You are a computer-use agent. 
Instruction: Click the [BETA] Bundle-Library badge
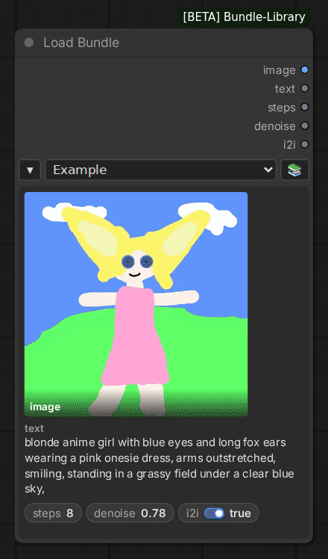[244, 17]
